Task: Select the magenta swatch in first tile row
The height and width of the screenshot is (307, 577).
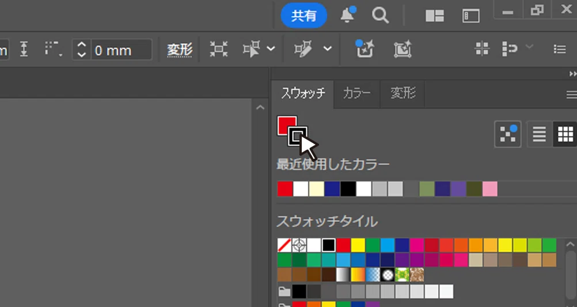Action: tap(417, 245)
